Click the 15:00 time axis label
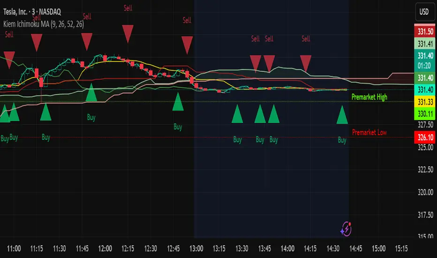This screenshot has width=437, height=258. [378, 248]
